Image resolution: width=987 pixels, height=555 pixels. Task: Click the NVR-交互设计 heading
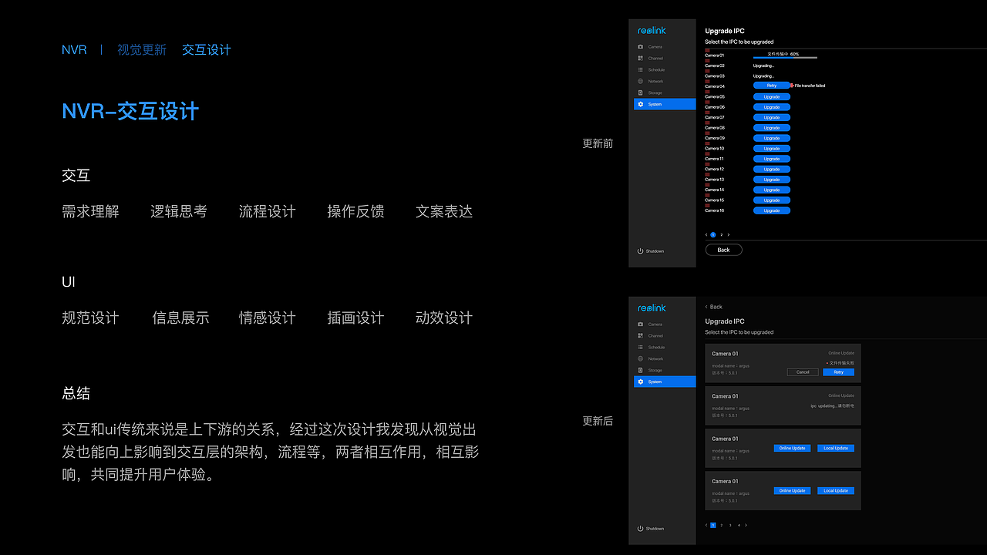130,111
